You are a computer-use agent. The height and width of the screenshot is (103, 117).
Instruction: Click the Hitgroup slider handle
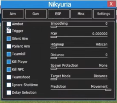tap(54, 48)
